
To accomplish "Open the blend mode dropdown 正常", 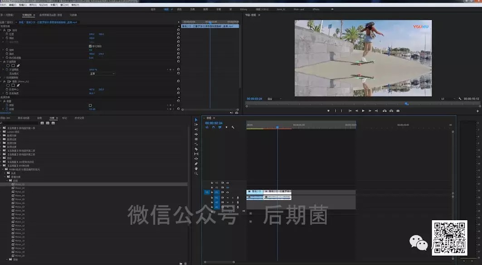I will (x=102, y=74).
